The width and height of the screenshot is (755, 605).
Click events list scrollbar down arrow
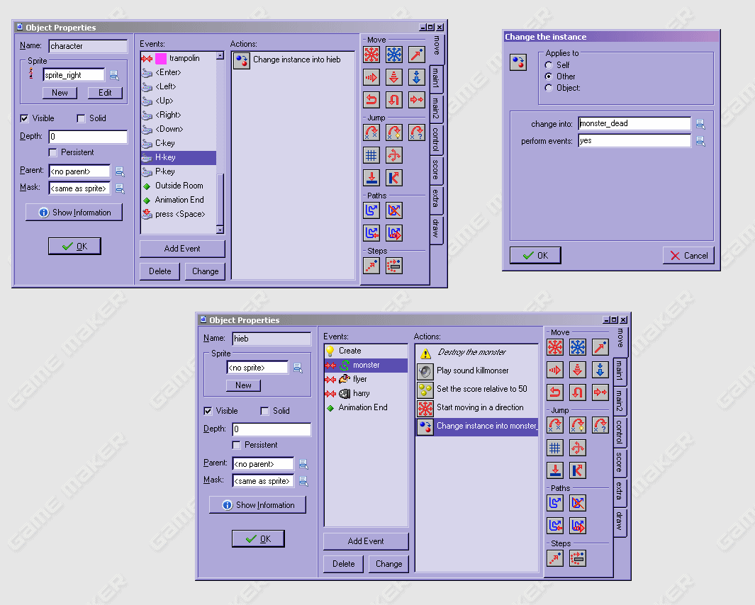pos(220,230)
